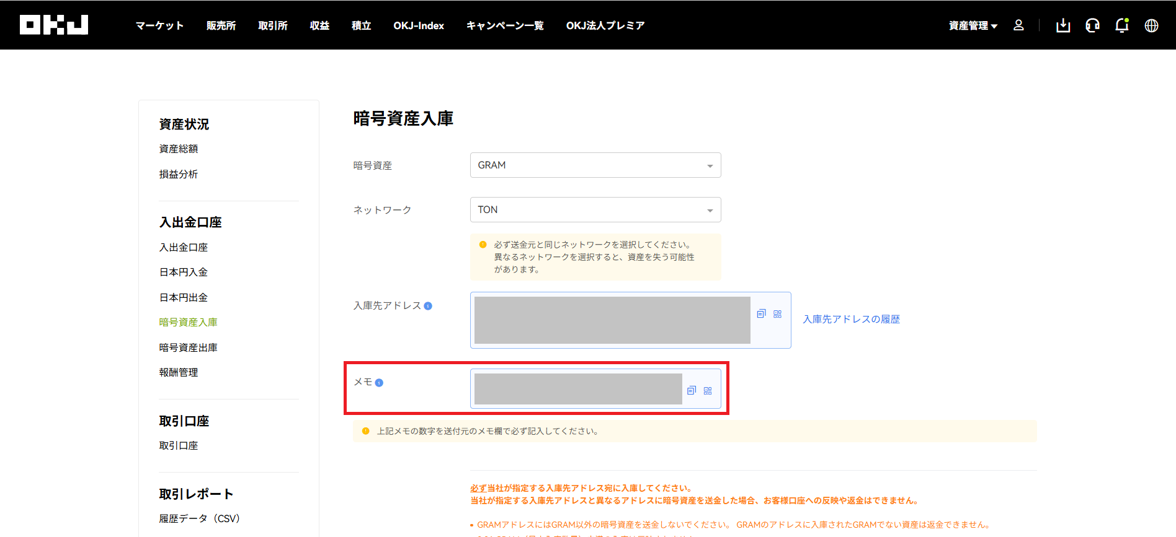
Task: Select 取引口座 sidebar link
Action: pyautogui.click(x=179, y=445)
